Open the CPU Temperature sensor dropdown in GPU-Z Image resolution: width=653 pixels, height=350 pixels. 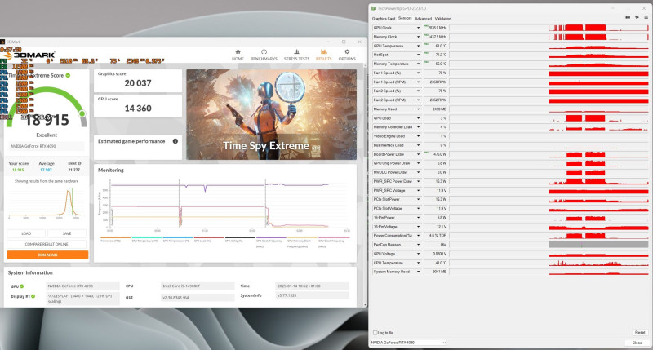point(418,263)
